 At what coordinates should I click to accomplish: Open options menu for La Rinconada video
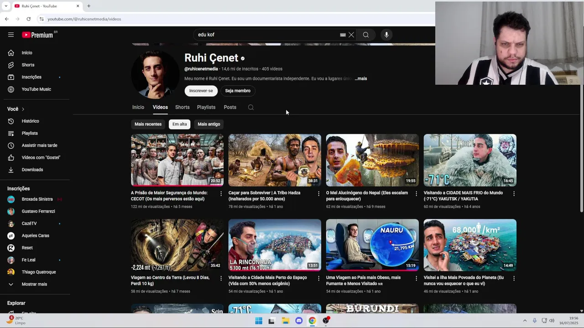319,278
